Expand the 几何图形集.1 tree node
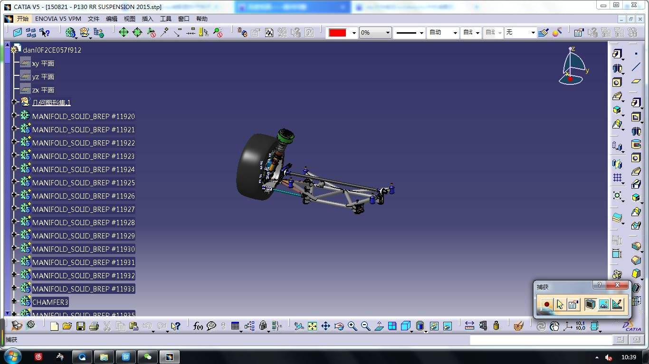649x364 pixels. click(x=14, y=102)
